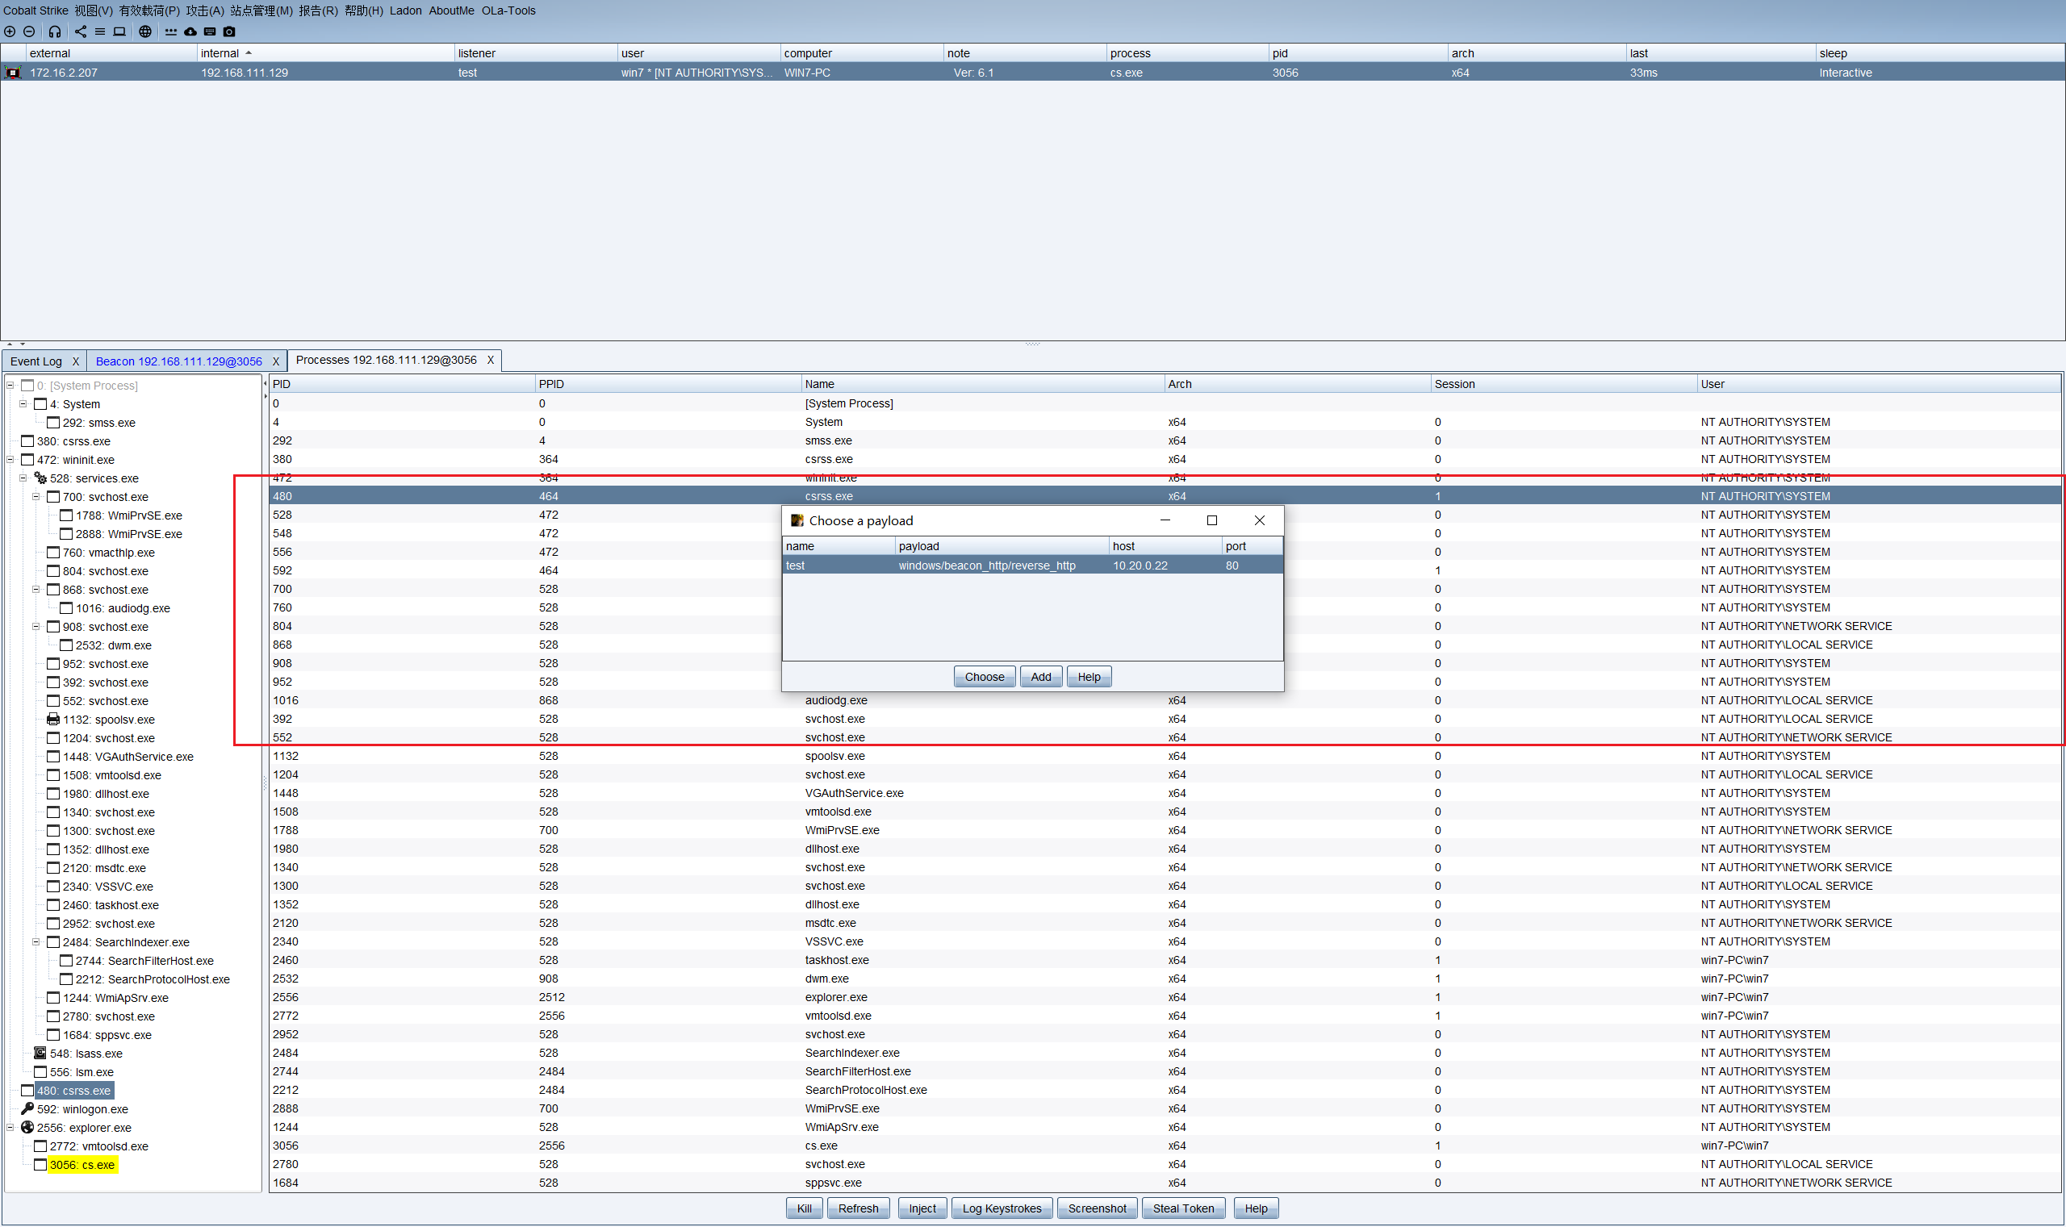This screenshot has width=2066, height=1227.
Task: Open the 攻击(A) menu
Action: pyautogui.click(x=204, y=10)
